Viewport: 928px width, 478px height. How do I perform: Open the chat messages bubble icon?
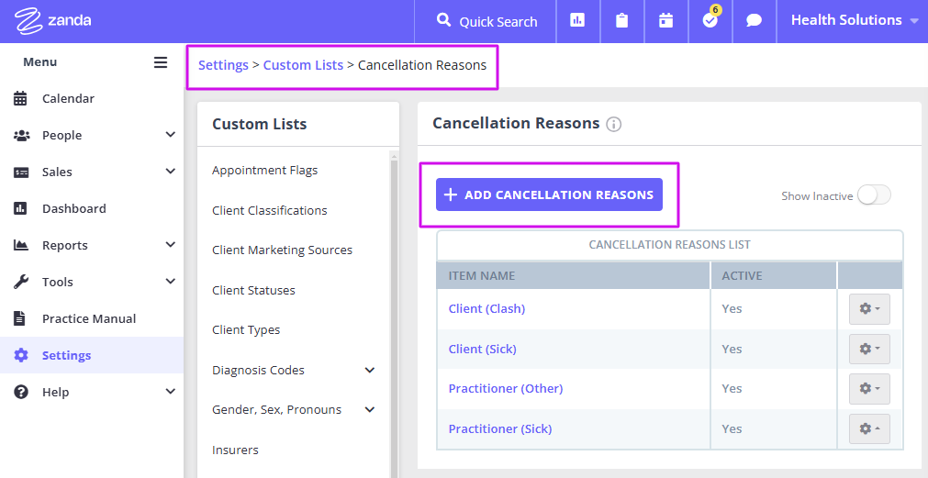[754, 21]
